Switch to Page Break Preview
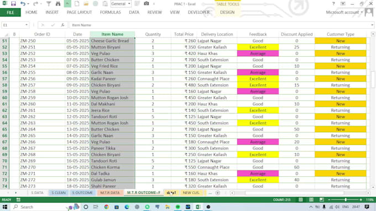The image size is (376, 211). [x=322, y=199]
